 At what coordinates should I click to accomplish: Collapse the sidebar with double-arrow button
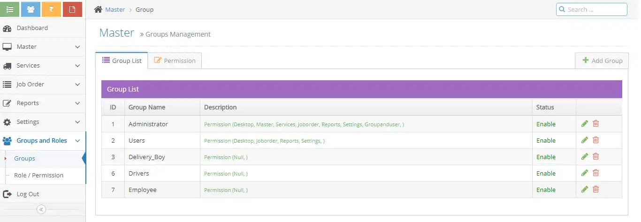[41, 210]
